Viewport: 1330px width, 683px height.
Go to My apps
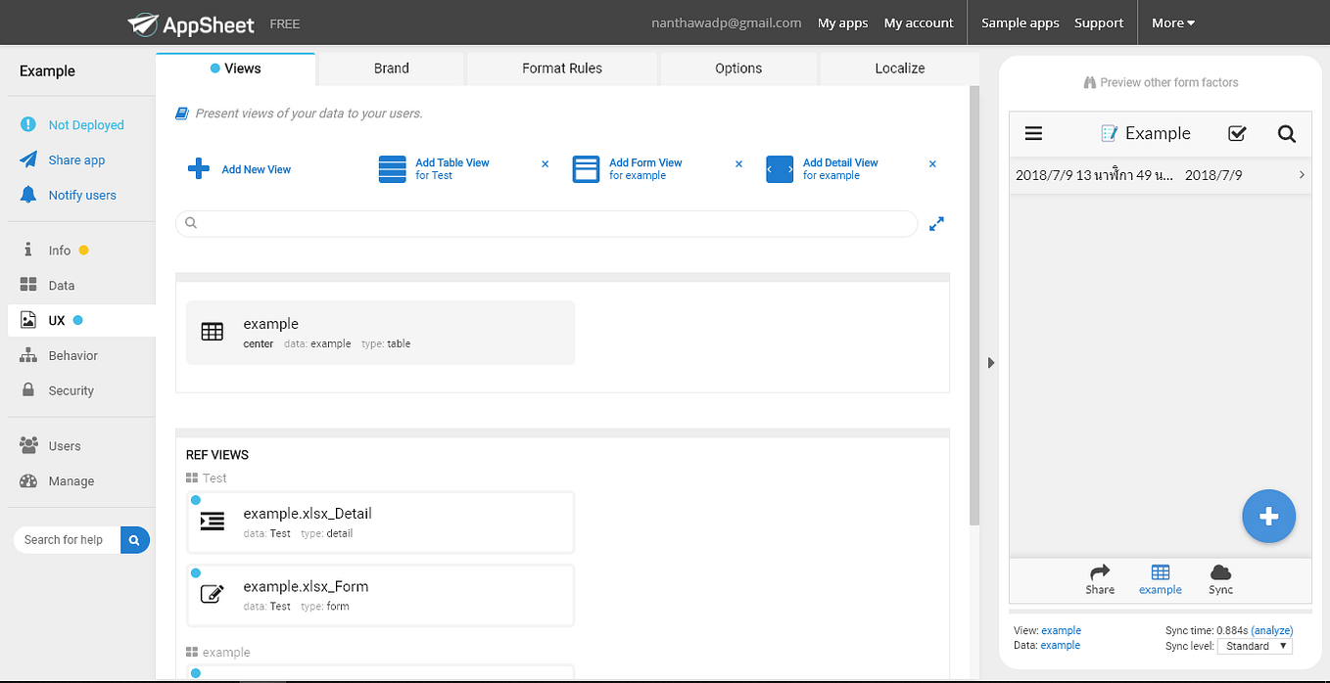click(843, 23)
